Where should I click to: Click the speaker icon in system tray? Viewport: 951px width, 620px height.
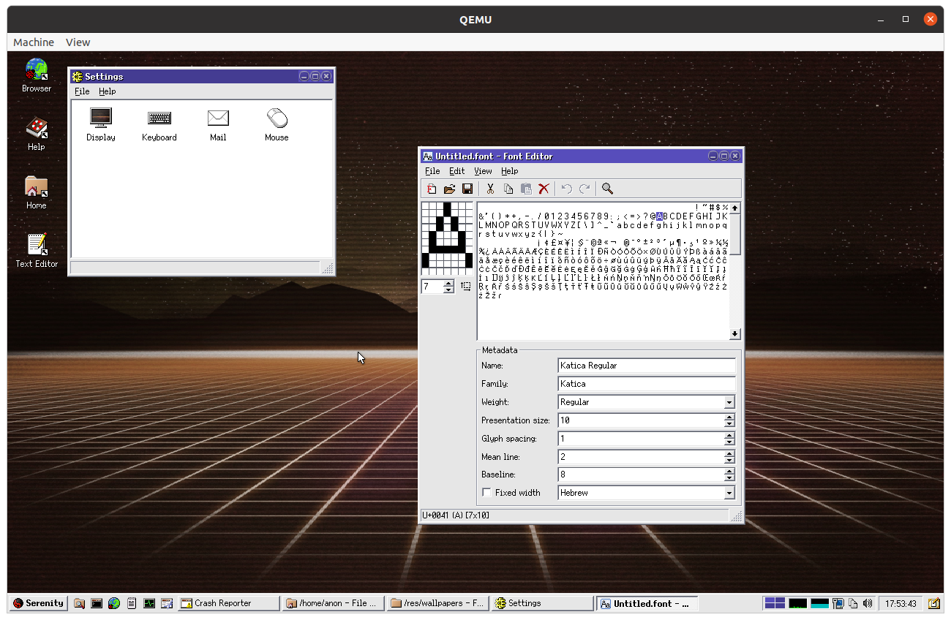pyautogui.click(x=868, y=602)
